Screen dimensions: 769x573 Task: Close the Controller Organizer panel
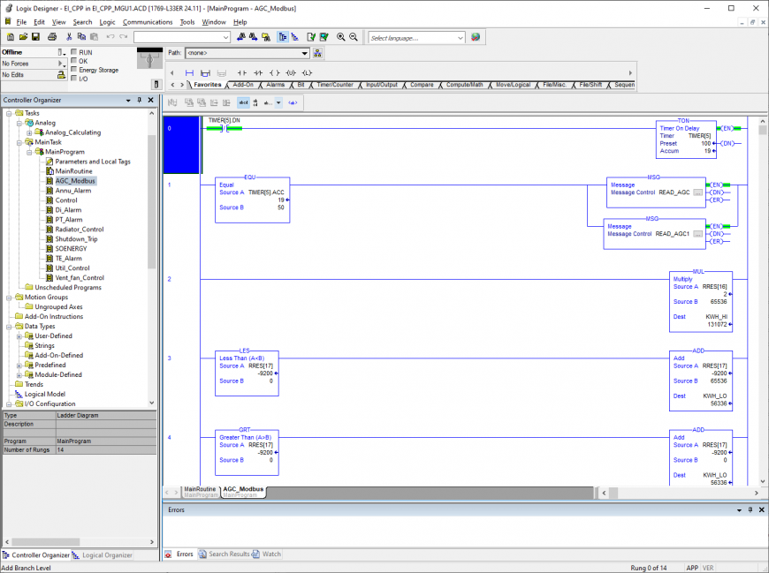(x=150, y=100)
